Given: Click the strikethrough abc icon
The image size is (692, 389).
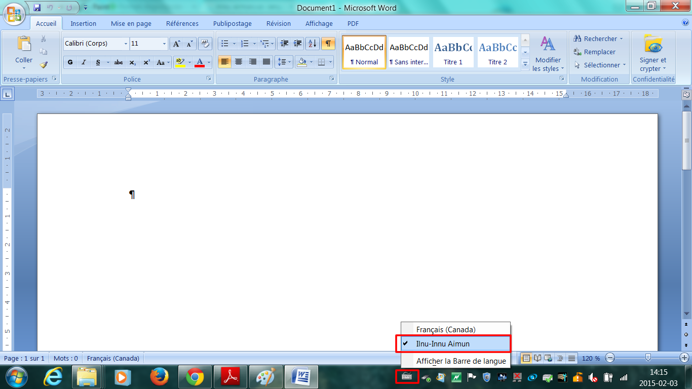Looking at the screenshot, I should 119,62.
